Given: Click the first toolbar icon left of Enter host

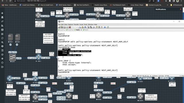Looking at the screenshot, I should pos(59,27).
